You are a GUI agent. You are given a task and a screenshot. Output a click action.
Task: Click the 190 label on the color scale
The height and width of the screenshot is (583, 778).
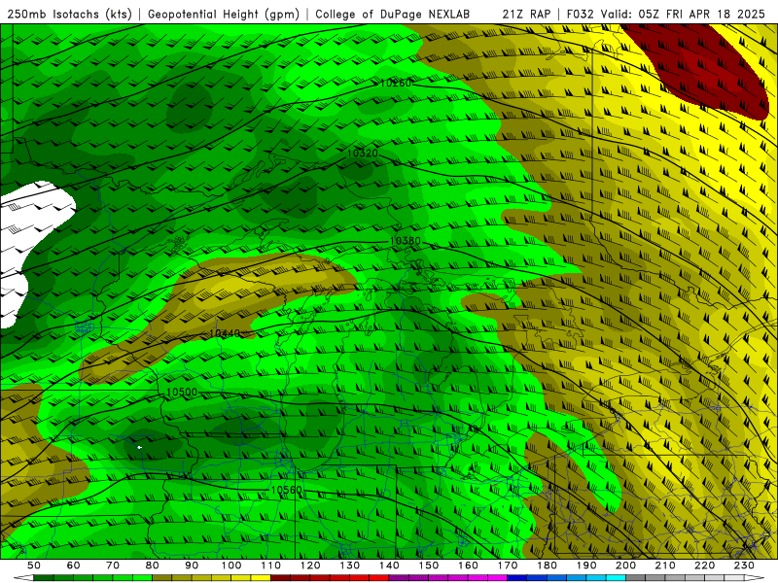586,566
